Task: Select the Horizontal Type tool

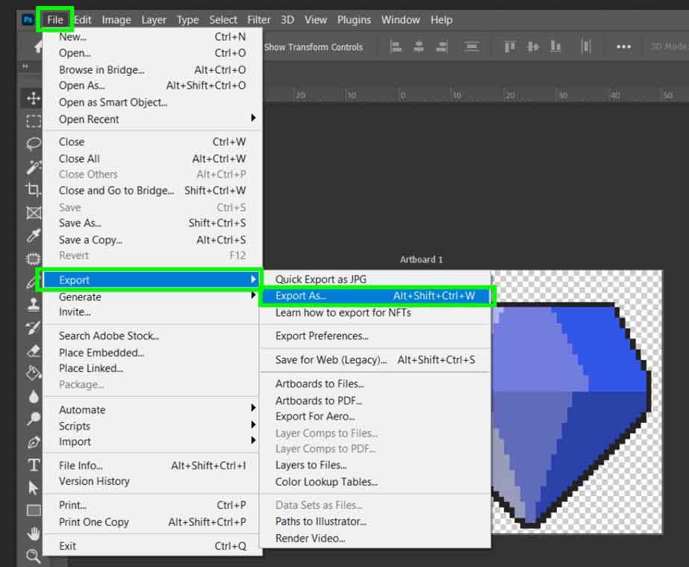Action: pyautogui.click(x=34, y=465)
